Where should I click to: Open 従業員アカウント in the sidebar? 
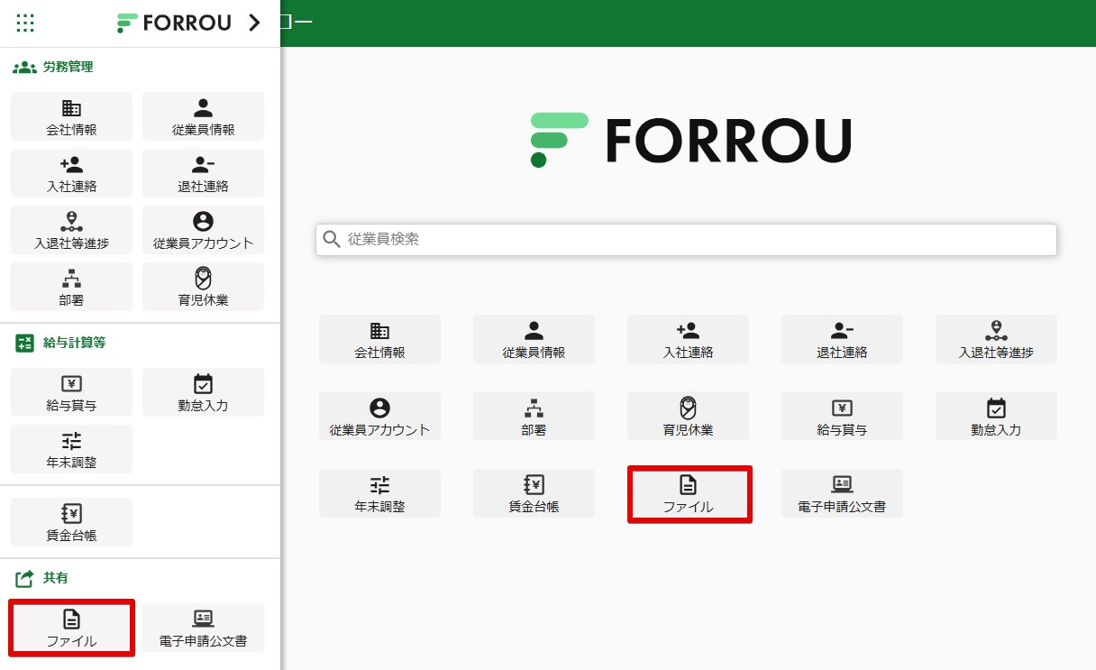click(x=203, y=230)
